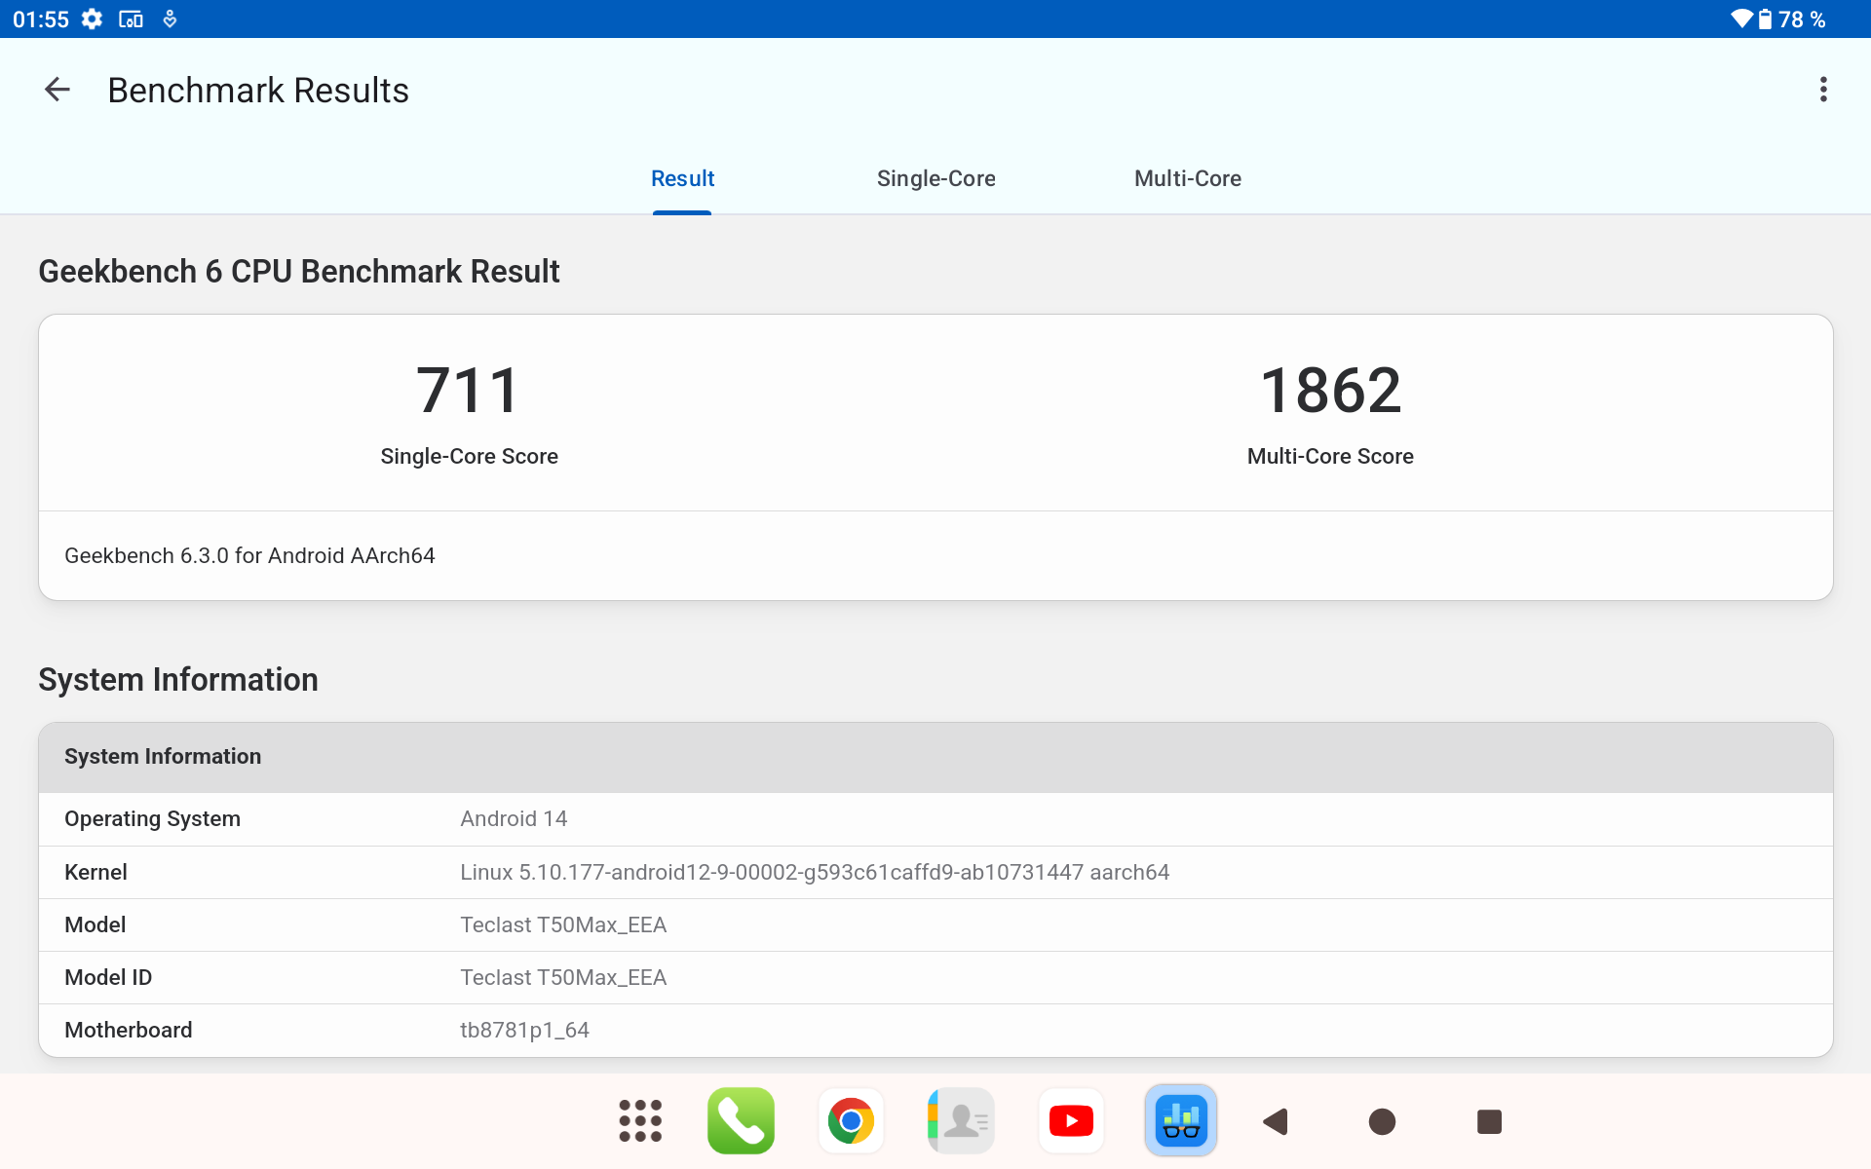The image size is (1871, 1169).
Task: Open Chrome from the taskbar
Action: pyautogui.click(x=851, y=1121)
